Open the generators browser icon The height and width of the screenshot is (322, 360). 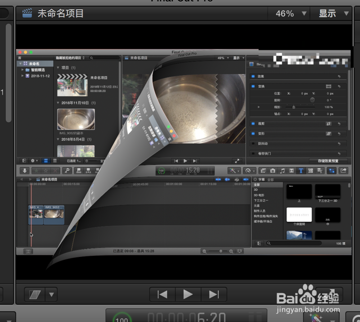[310, 171]
